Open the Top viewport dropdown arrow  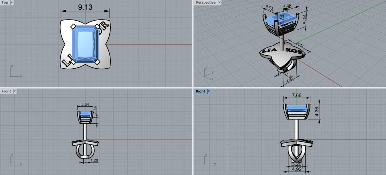point(12,3)
